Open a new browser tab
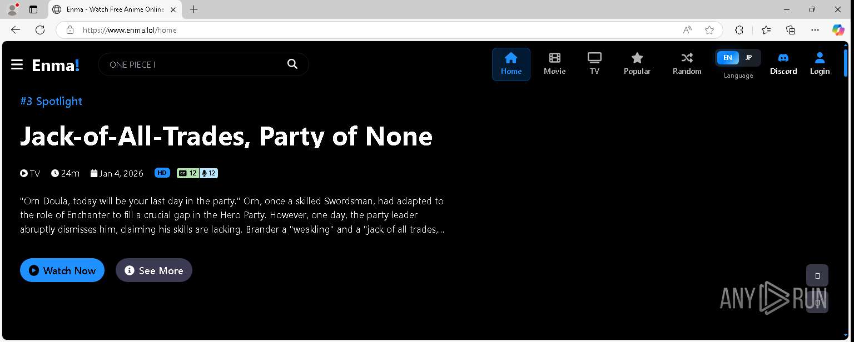This screenshot has height=342, width=854. 193,9
